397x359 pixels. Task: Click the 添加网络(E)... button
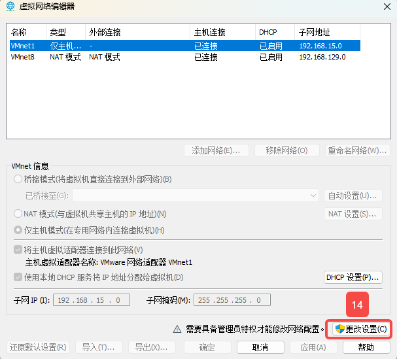pos(216,150)
